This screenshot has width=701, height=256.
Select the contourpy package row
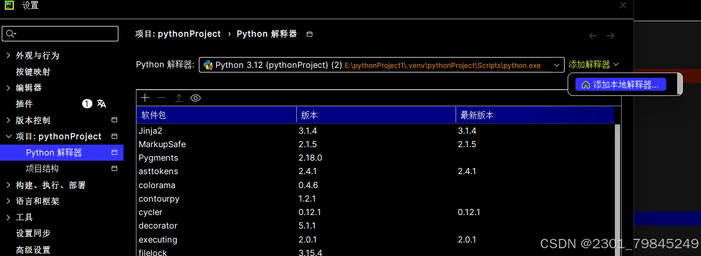pos(375,198)
